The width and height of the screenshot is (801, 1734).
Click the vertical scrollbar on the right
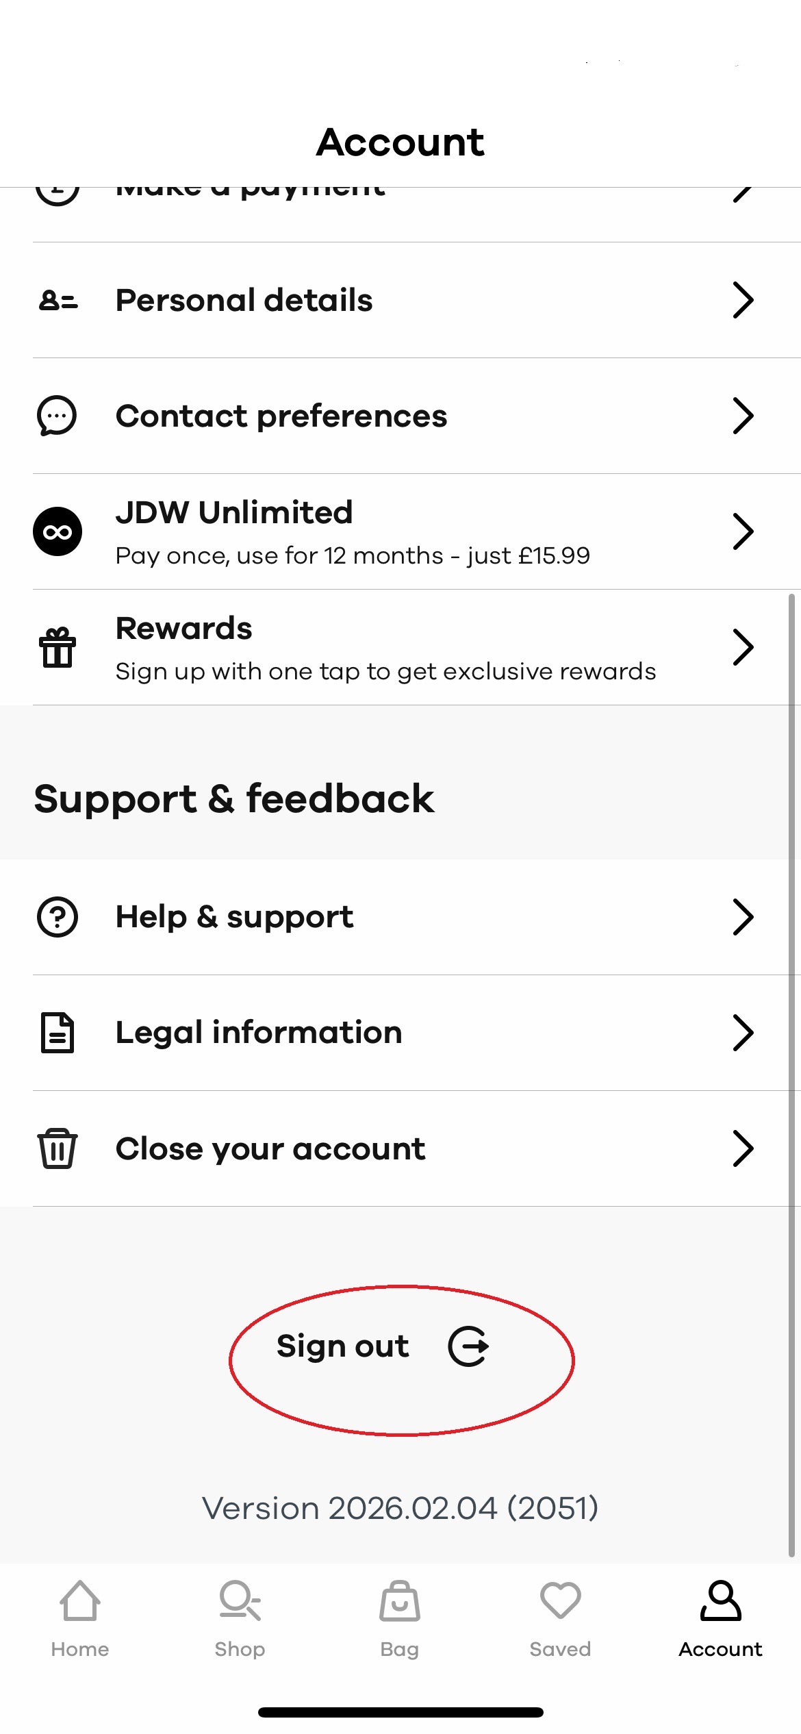point(791,1075)
